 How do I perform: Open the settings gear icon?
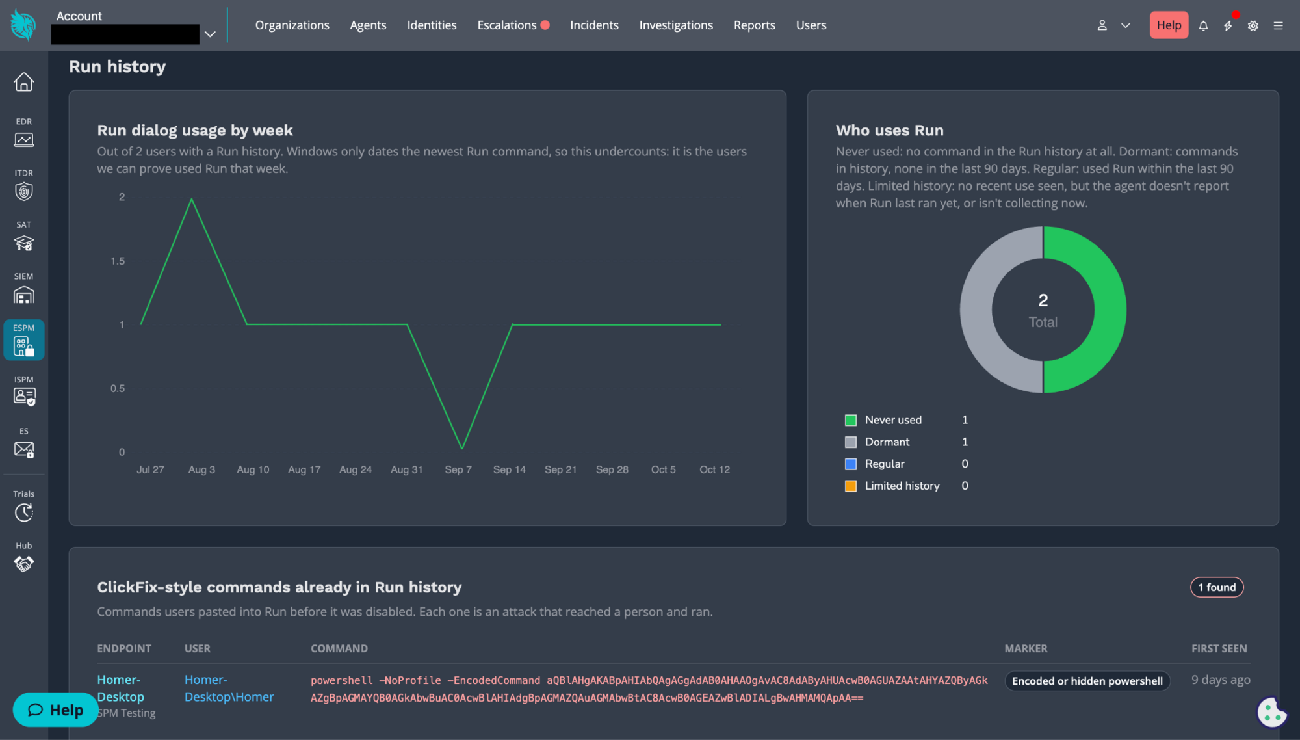coord(1253,25)
